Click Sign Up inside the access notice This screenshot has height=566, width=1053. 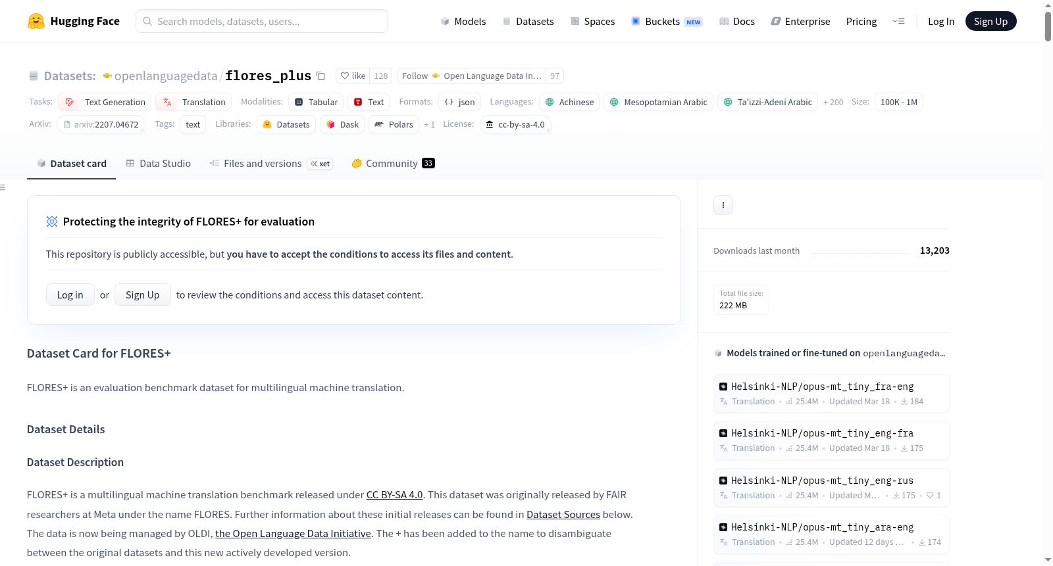(143, 295)
